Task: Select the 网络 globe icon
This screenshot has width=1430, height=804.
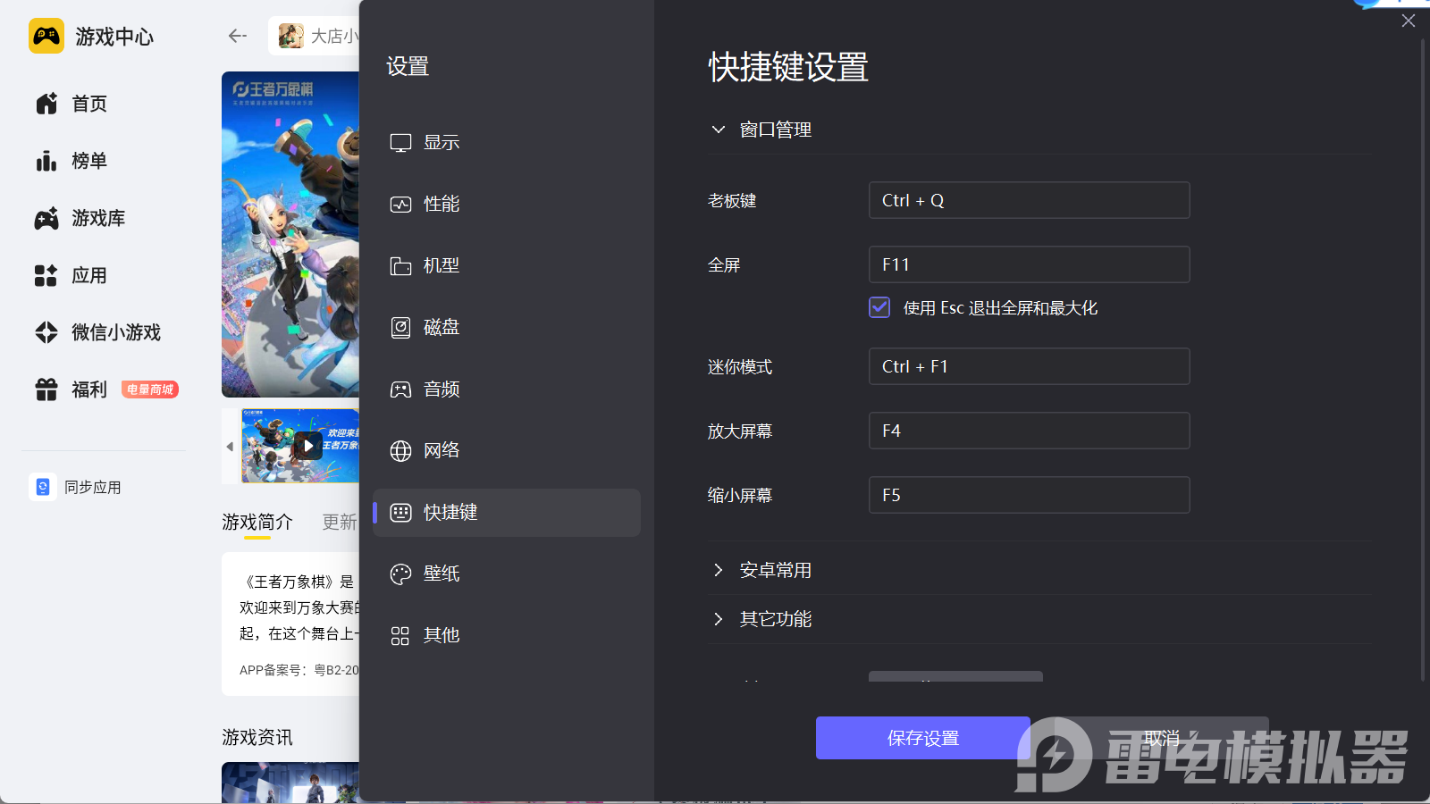Action: (400, 451)
